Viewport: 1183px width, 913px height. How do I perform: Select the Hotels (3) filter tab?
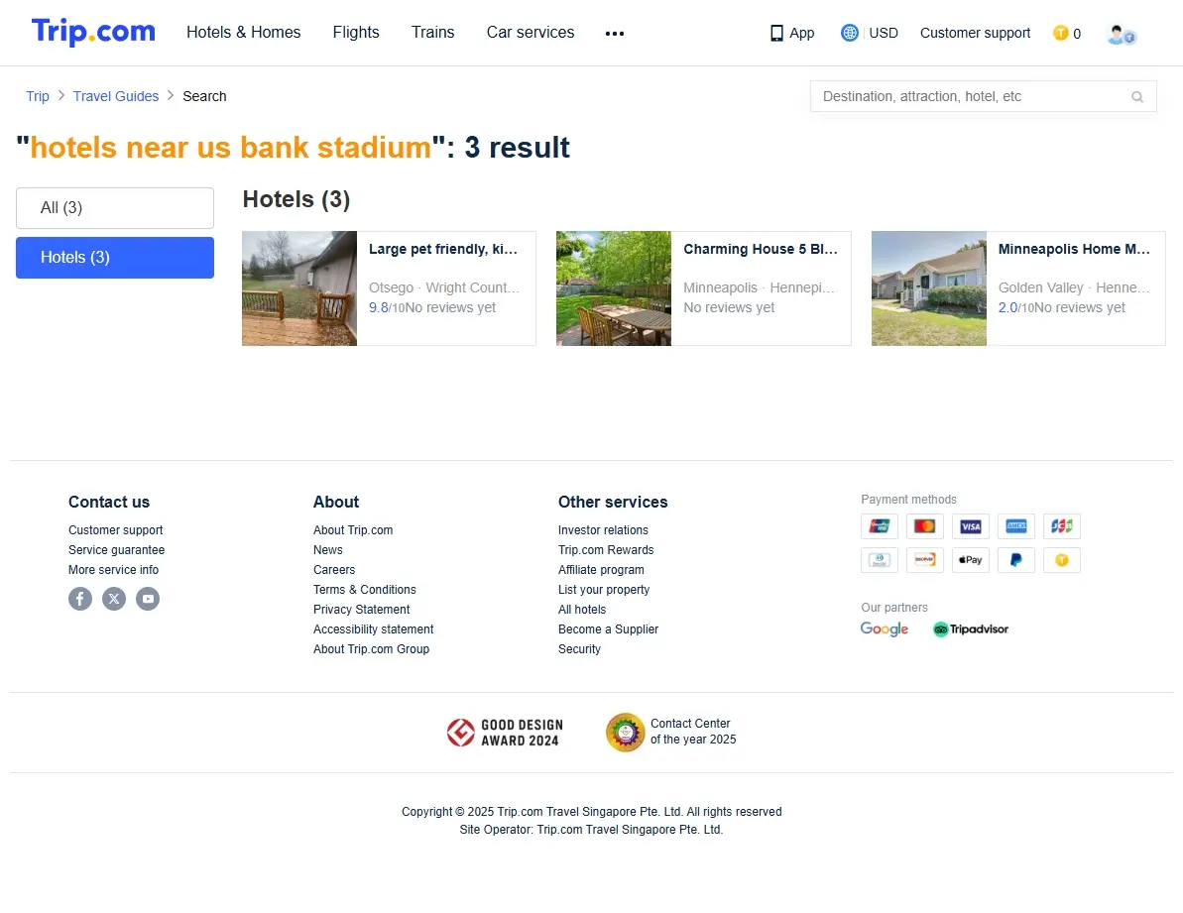pos(115,258)
